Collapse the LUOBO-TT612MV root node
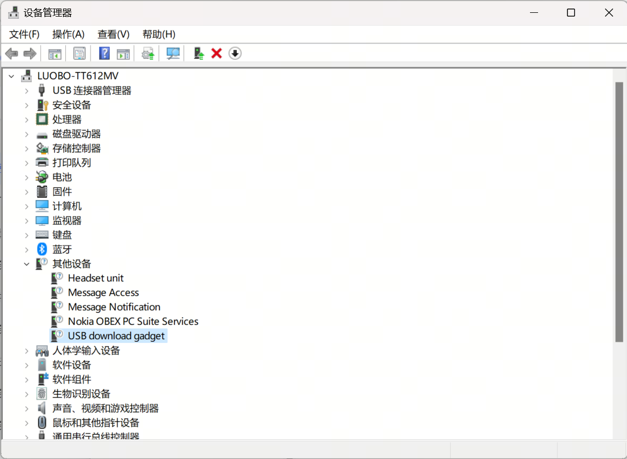This screenshot has height=459, width=627. (12, 76)
